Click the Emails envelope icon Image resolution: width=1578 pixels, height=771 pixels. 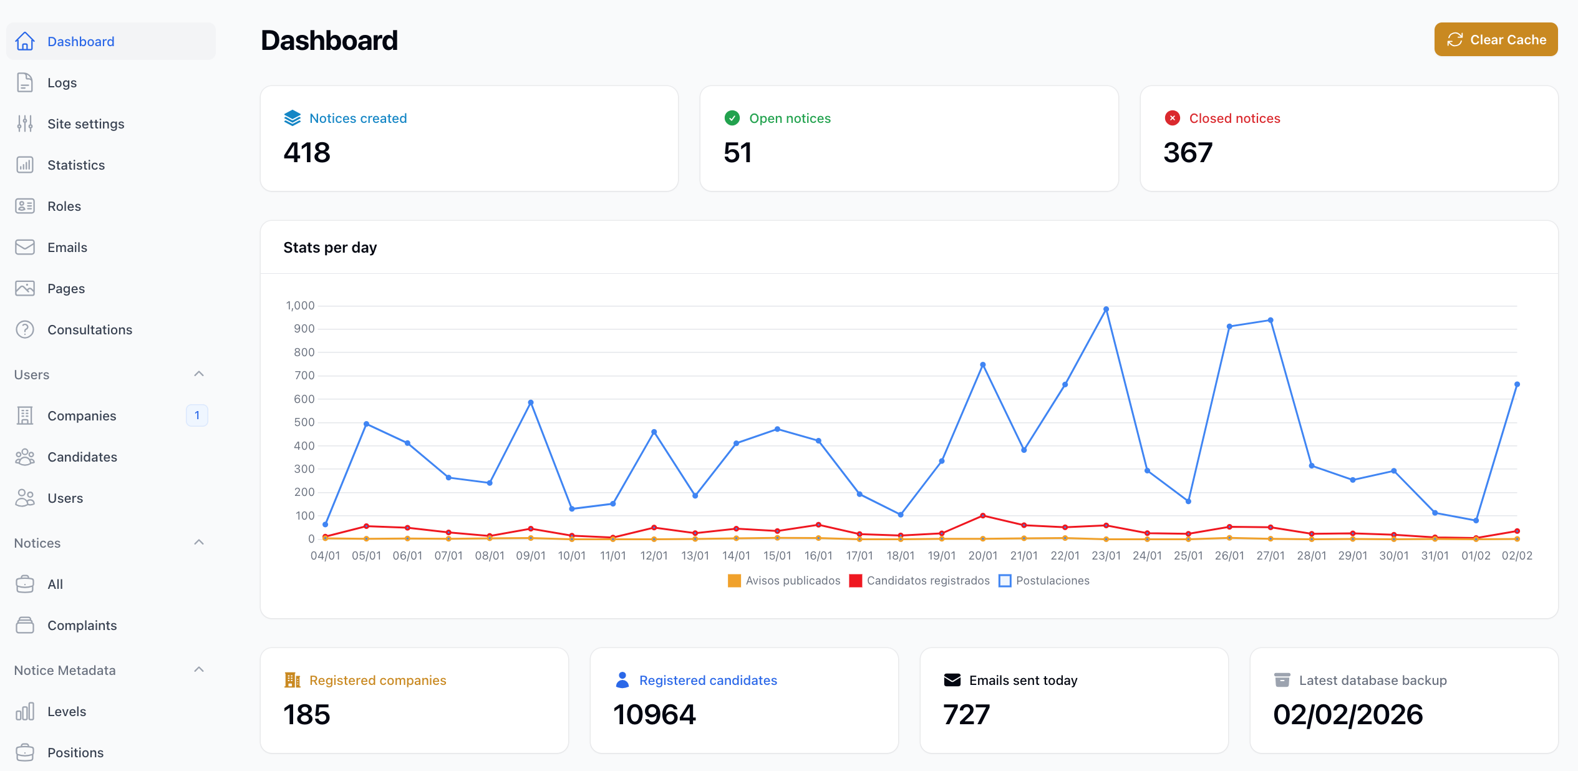[25, 247]
